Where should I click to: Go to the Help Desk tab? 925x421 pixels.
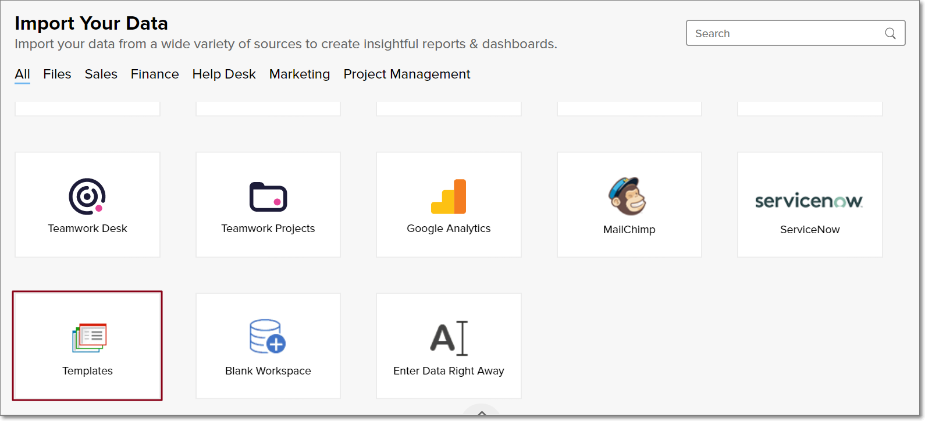pos(224,74)
